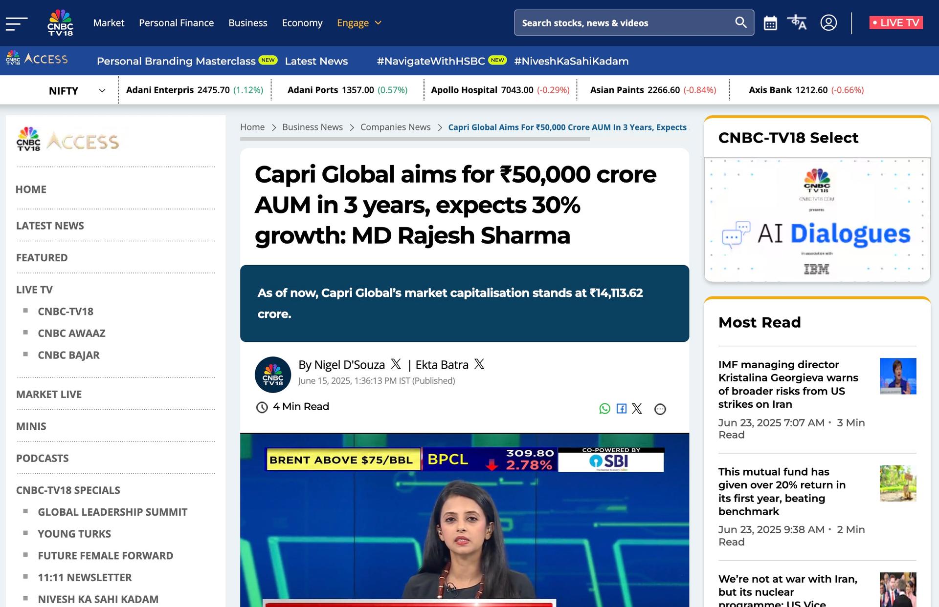Open NIVESH KA SAHI KADAM in sidebar

[98, 599]
